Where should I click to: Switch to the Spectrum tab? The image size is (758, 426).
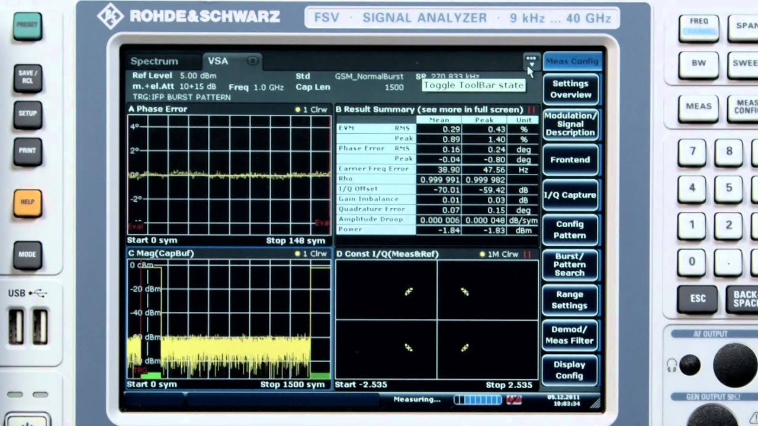coord(154,61)
